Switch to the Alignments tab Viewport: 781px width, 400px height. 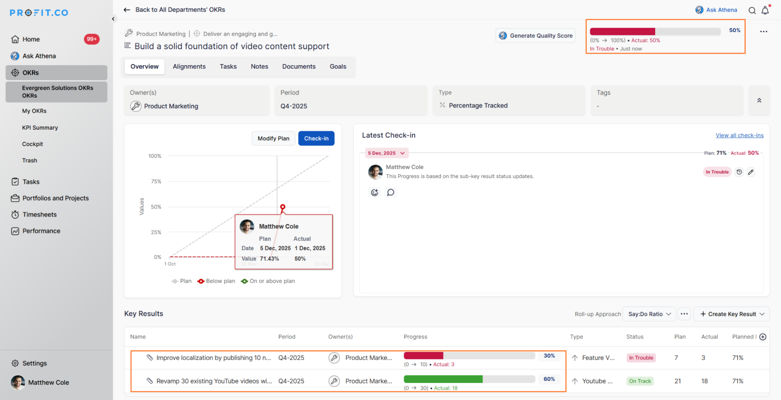[x=189, y=66]
